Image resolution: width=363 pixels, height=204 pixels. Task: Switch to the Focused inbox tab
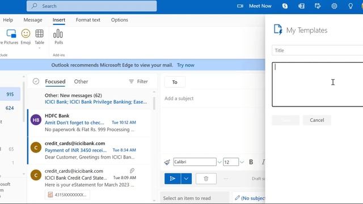55,82
